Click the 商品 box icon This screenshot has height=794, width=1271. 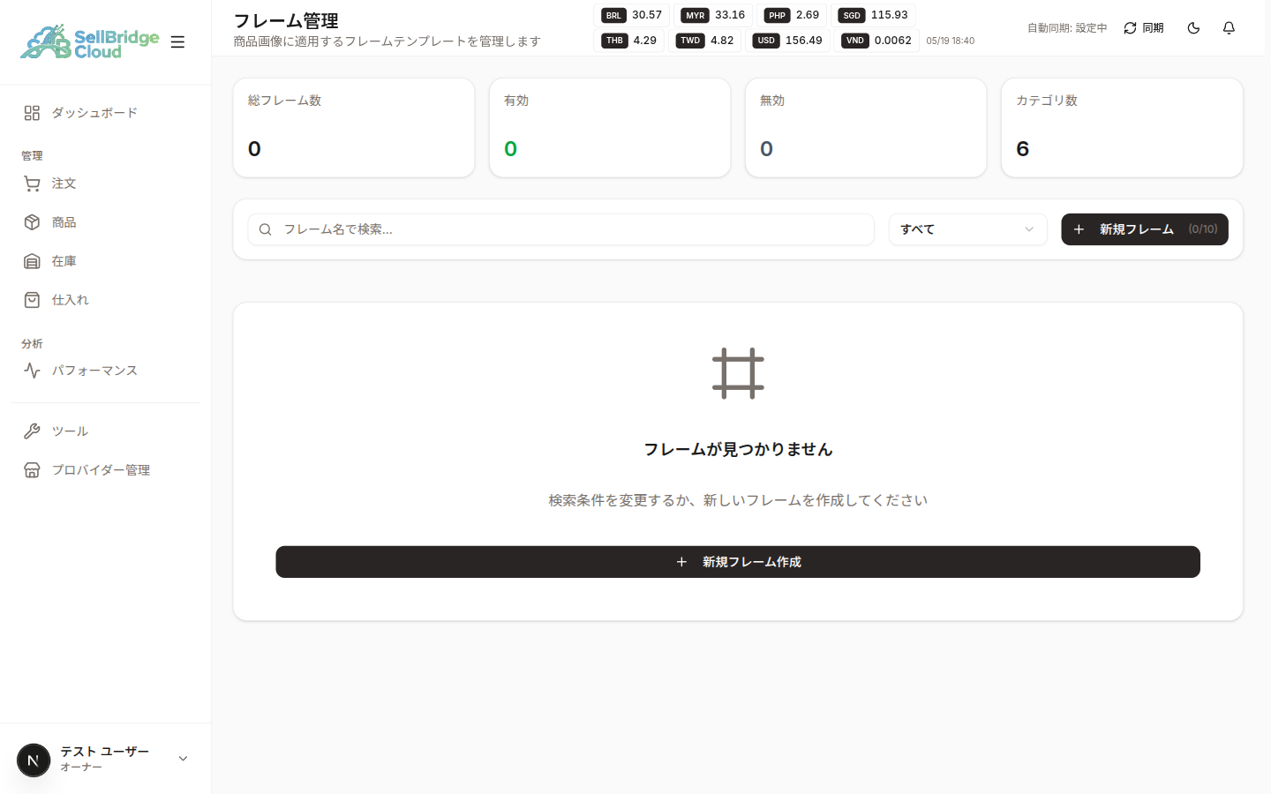coord(32,222)
